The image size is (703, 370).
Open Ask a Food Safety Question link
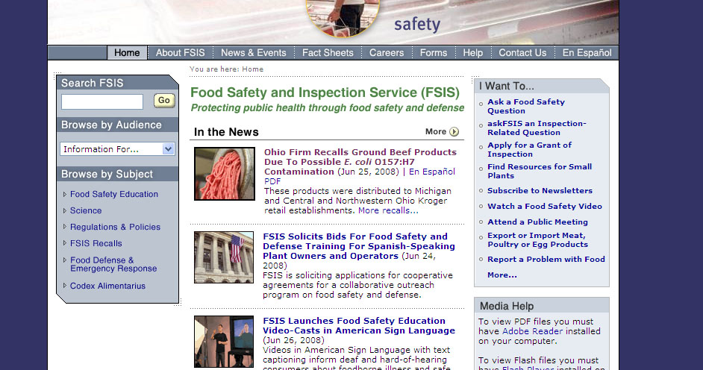tap(526, 106)
